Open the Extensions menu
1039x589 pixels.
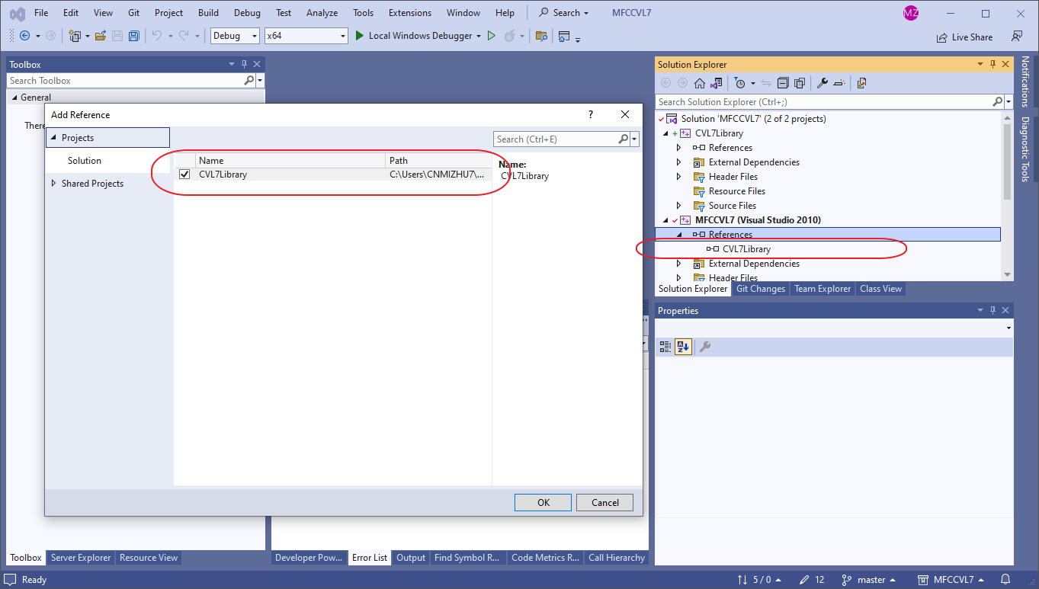pyautogui.click(x=410, y=13)
